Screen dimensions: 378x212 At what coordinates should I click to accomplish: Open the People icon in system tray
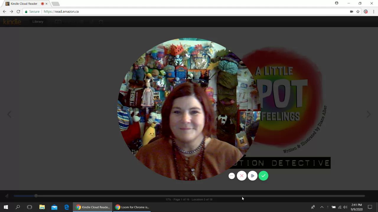click(313, 207)
